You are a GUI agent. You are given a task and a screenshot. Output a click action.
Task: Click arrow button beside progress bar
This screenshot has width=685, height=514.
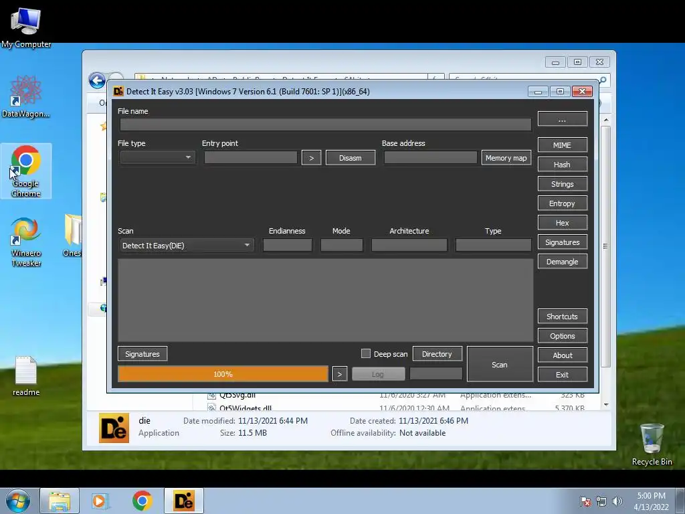tap(340, 374)
